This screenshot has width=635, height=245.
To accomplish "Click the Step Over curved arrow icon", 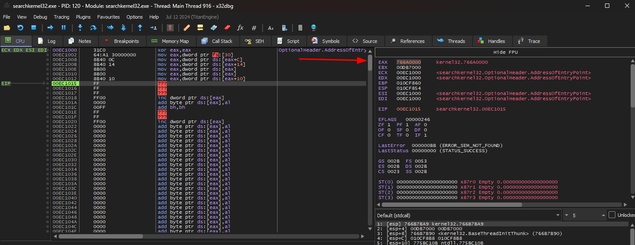I will tap(93, 28).
